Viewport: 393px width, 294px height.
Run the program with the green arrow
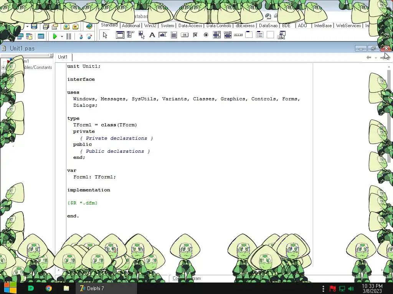[55, 36]
